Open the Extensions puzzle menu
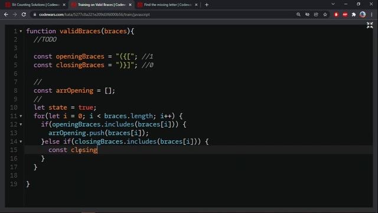378x213 pixels. [354, 14]
